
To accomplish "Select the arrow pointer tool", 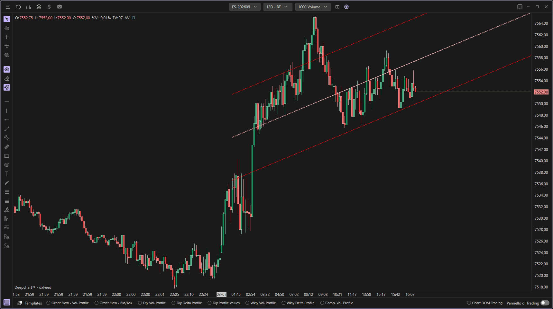I will point(7,19).
